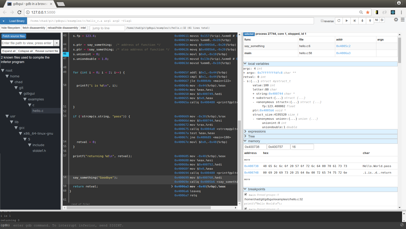This screenshot has height=229, width=406.
Task: Click the restart program icon
Action: [339, 21]
